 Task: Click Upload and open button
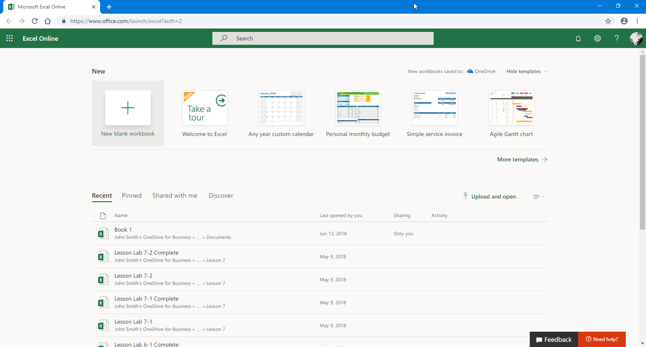[x=492, y=196]
